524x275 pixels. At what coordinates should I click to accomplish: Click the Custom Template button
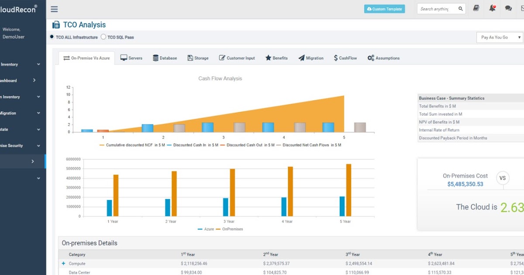coord(384,8)
